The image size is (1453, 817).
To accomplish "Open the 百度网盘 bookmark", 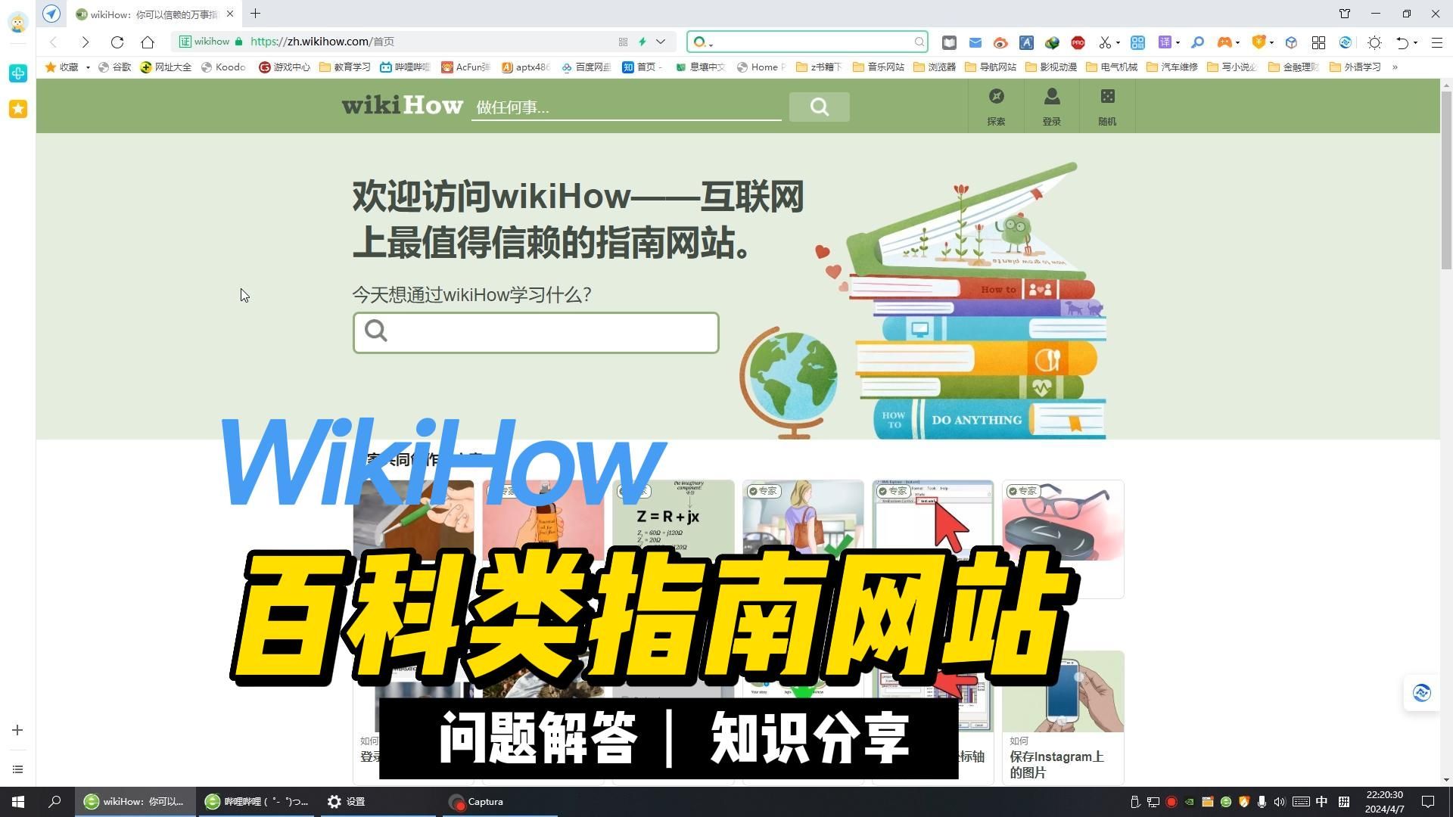I will tap(586, 67).
